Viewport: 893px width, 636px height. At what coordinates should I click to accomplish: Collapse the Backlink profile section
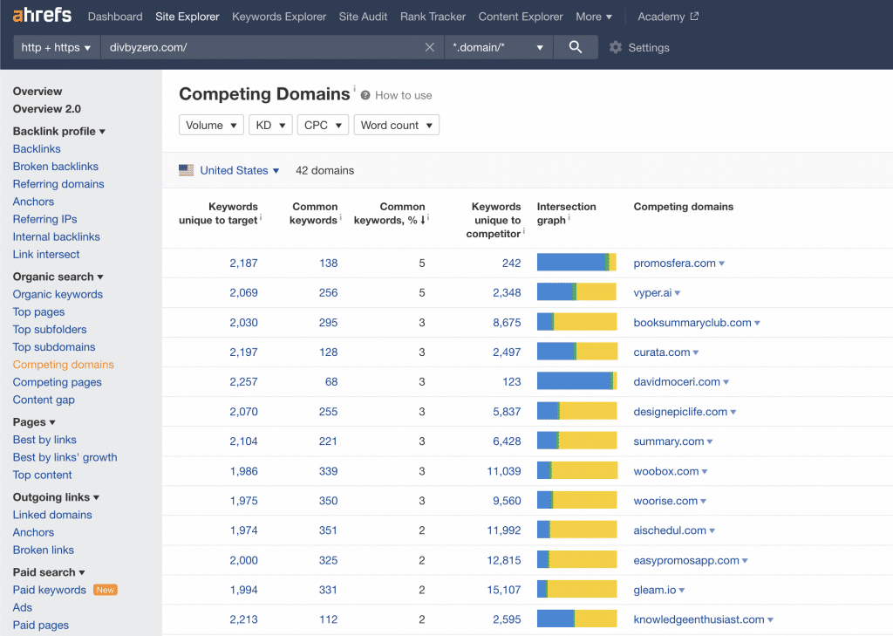pyautogui.click(x=58, y=131)
